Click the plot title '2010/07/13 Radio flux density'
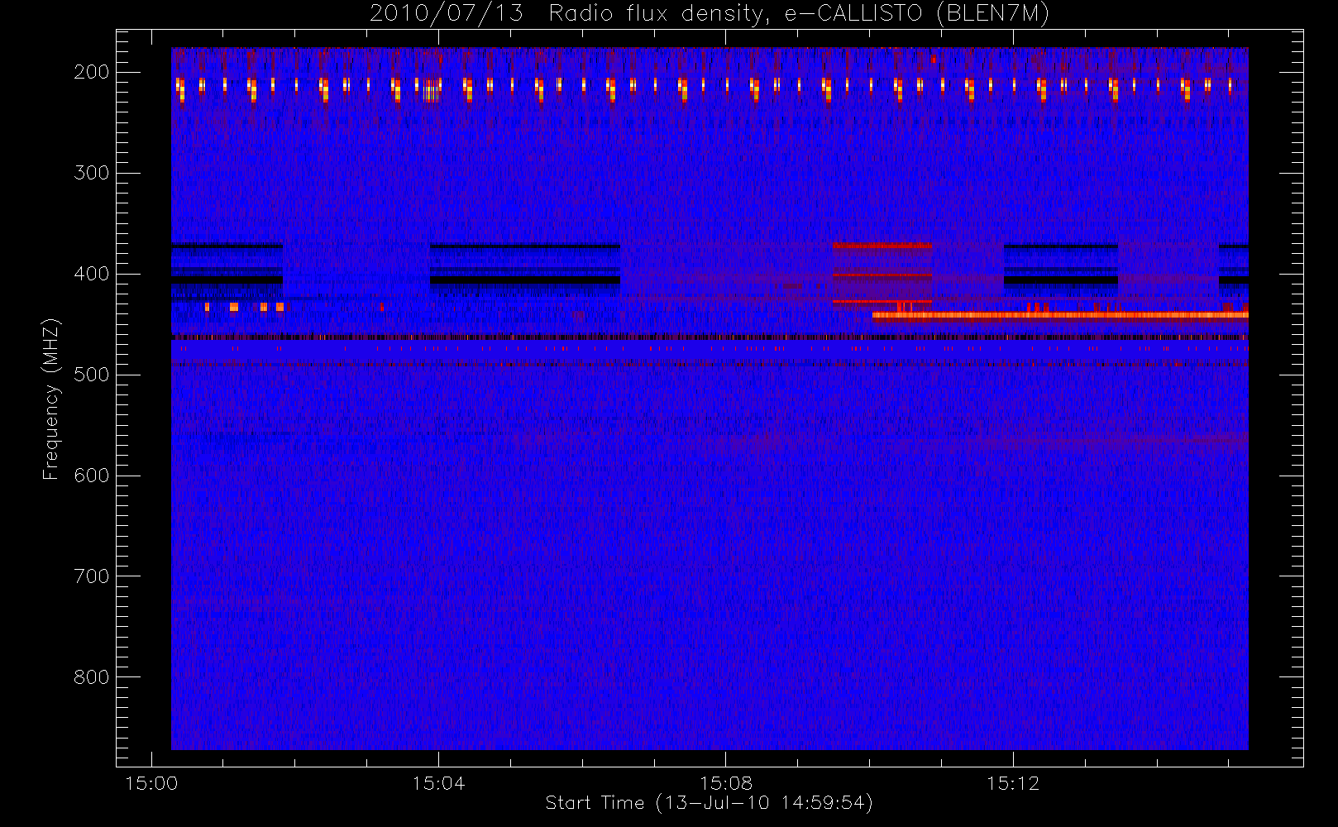This screenshot has width=1338, height=827. tap(710, 13)
